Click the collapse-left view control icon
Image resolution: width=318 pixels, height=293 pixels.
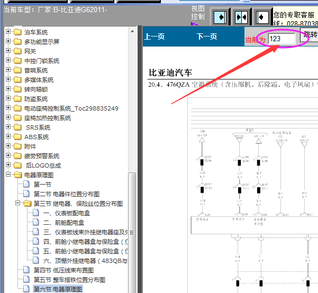262,17
